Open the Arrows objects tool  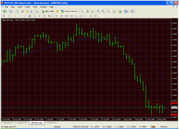coord(49,16)
